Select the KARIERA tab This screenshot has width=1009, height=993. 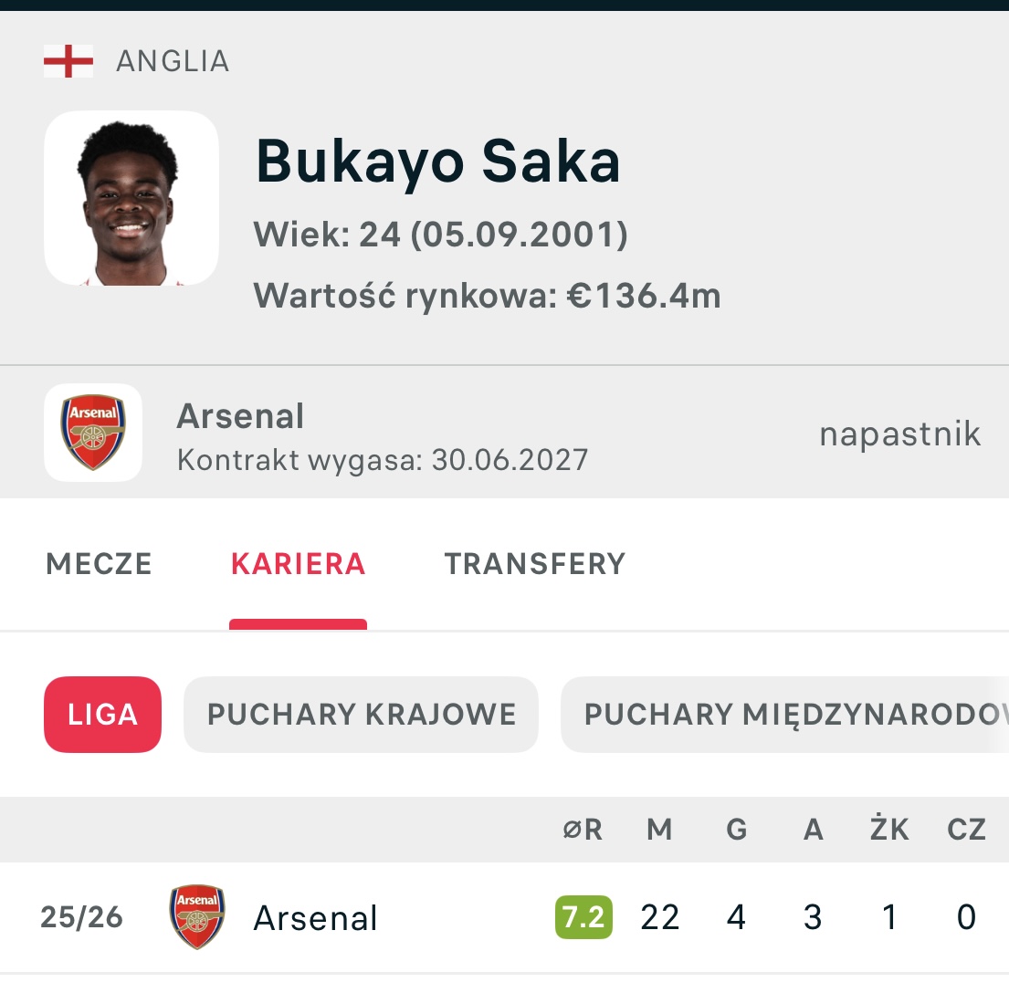(x=299, y=564)
